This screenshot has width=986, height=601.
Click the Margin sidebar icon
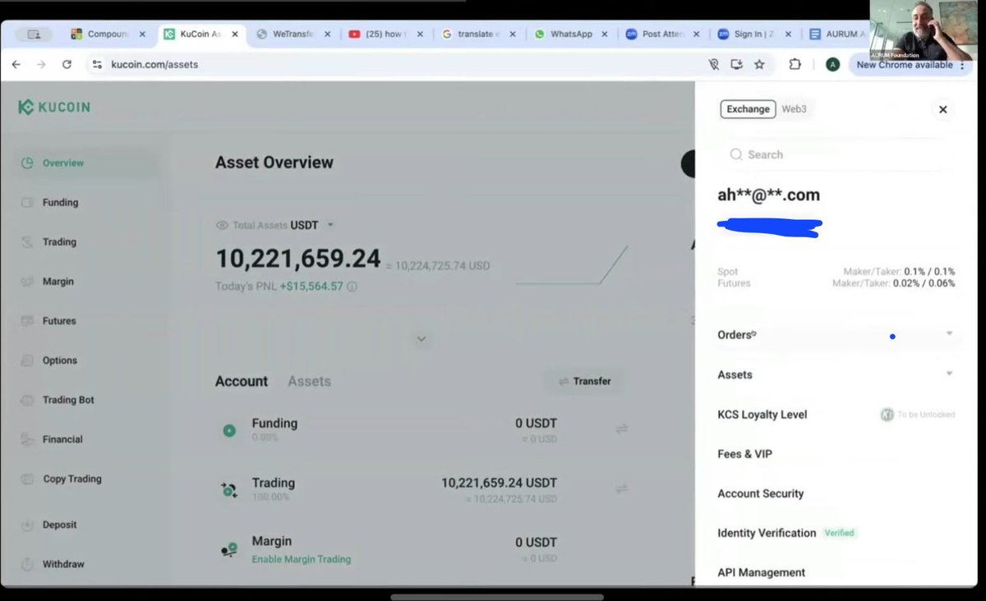(27, 281)
